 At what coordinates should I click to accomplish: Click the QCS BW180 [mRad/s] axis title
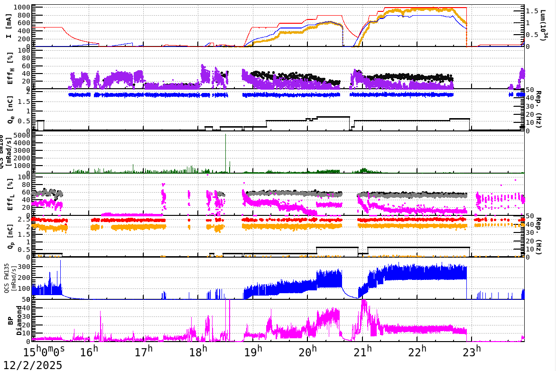6,151
